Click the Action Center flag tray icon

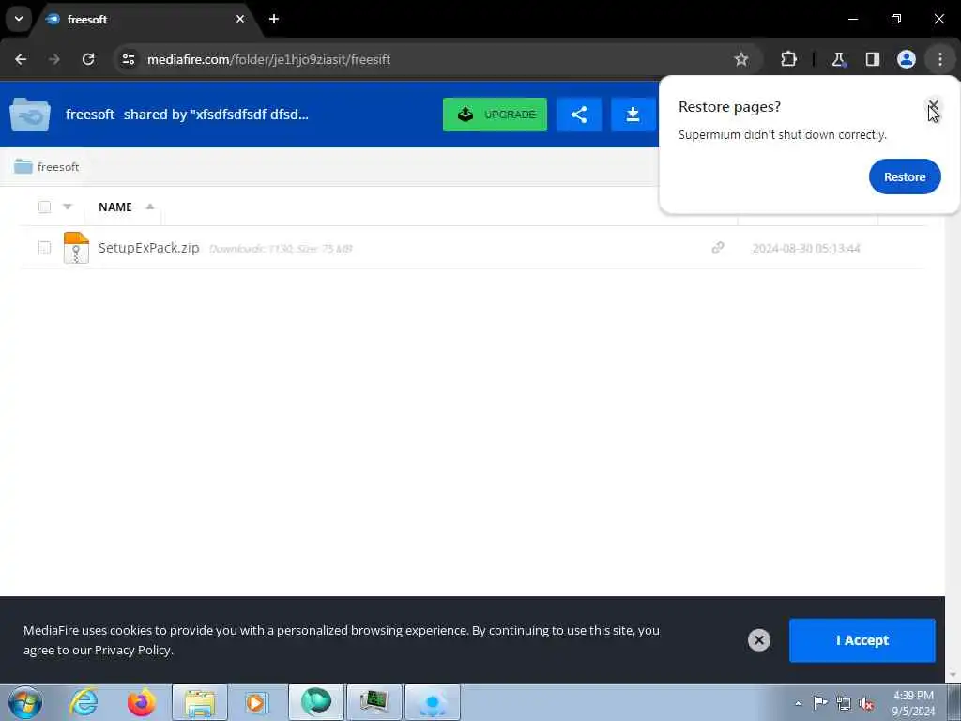point(820,702)
